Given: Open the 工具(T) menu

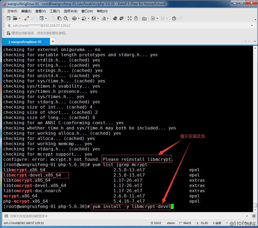Looking at the screenshot, I should (x=55, y=11).
